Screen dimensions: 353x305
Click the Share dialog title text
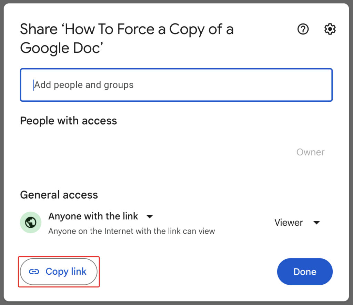click(127, 39)
